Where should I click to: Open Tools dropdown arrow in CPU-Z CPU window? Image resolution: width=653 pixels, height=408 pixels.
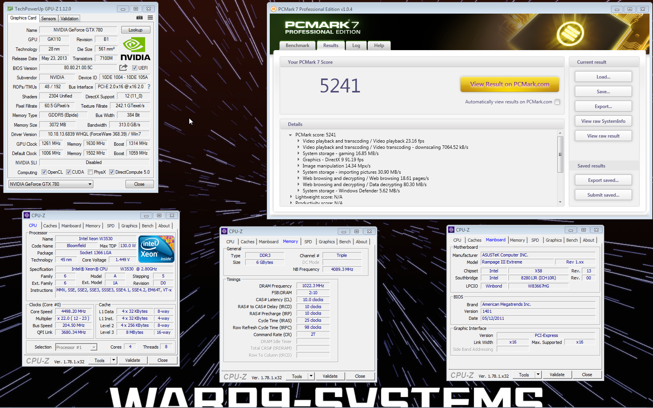coord(113,360)
